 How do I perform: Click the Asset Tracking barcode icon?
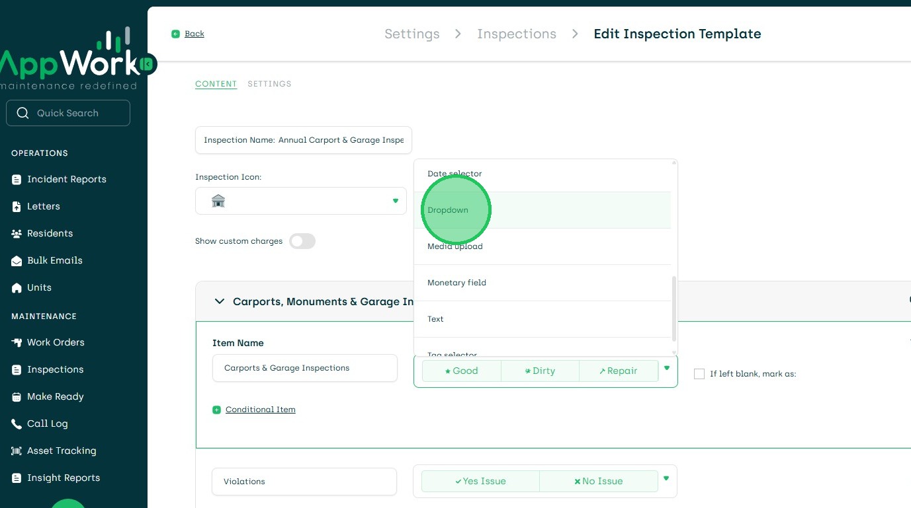[17, 451]
